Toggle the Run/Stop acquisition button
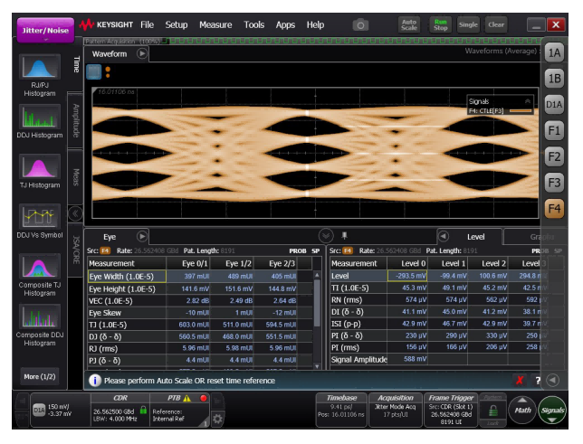Viewport: 583px width, 444px height. pos(439,25)
